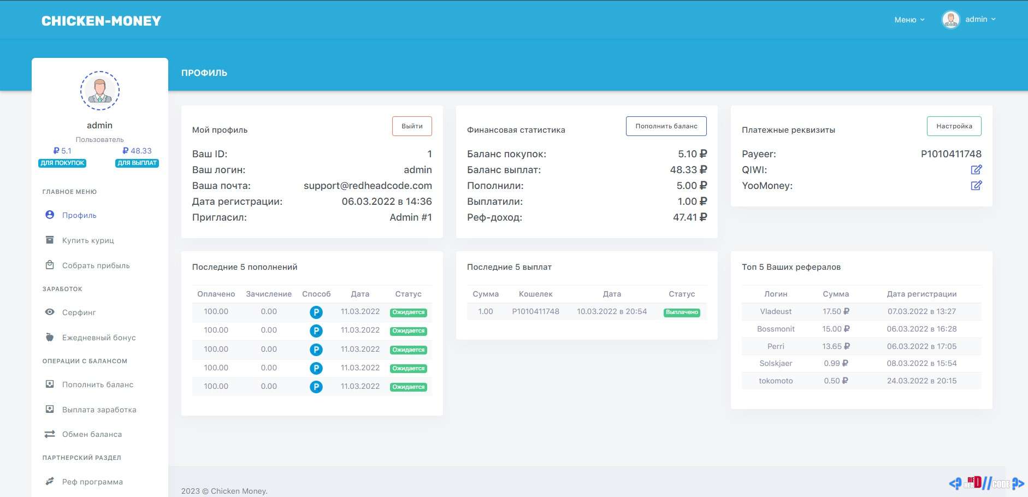1028x497 pixels.
Task: Open Серфинг in the sidebar
Action: 79,312
